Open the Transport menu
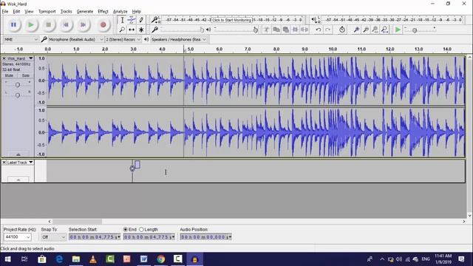Image resolution: width=473 pixels, height=266 pixels. pyautogui.click(x=47, y=12)
